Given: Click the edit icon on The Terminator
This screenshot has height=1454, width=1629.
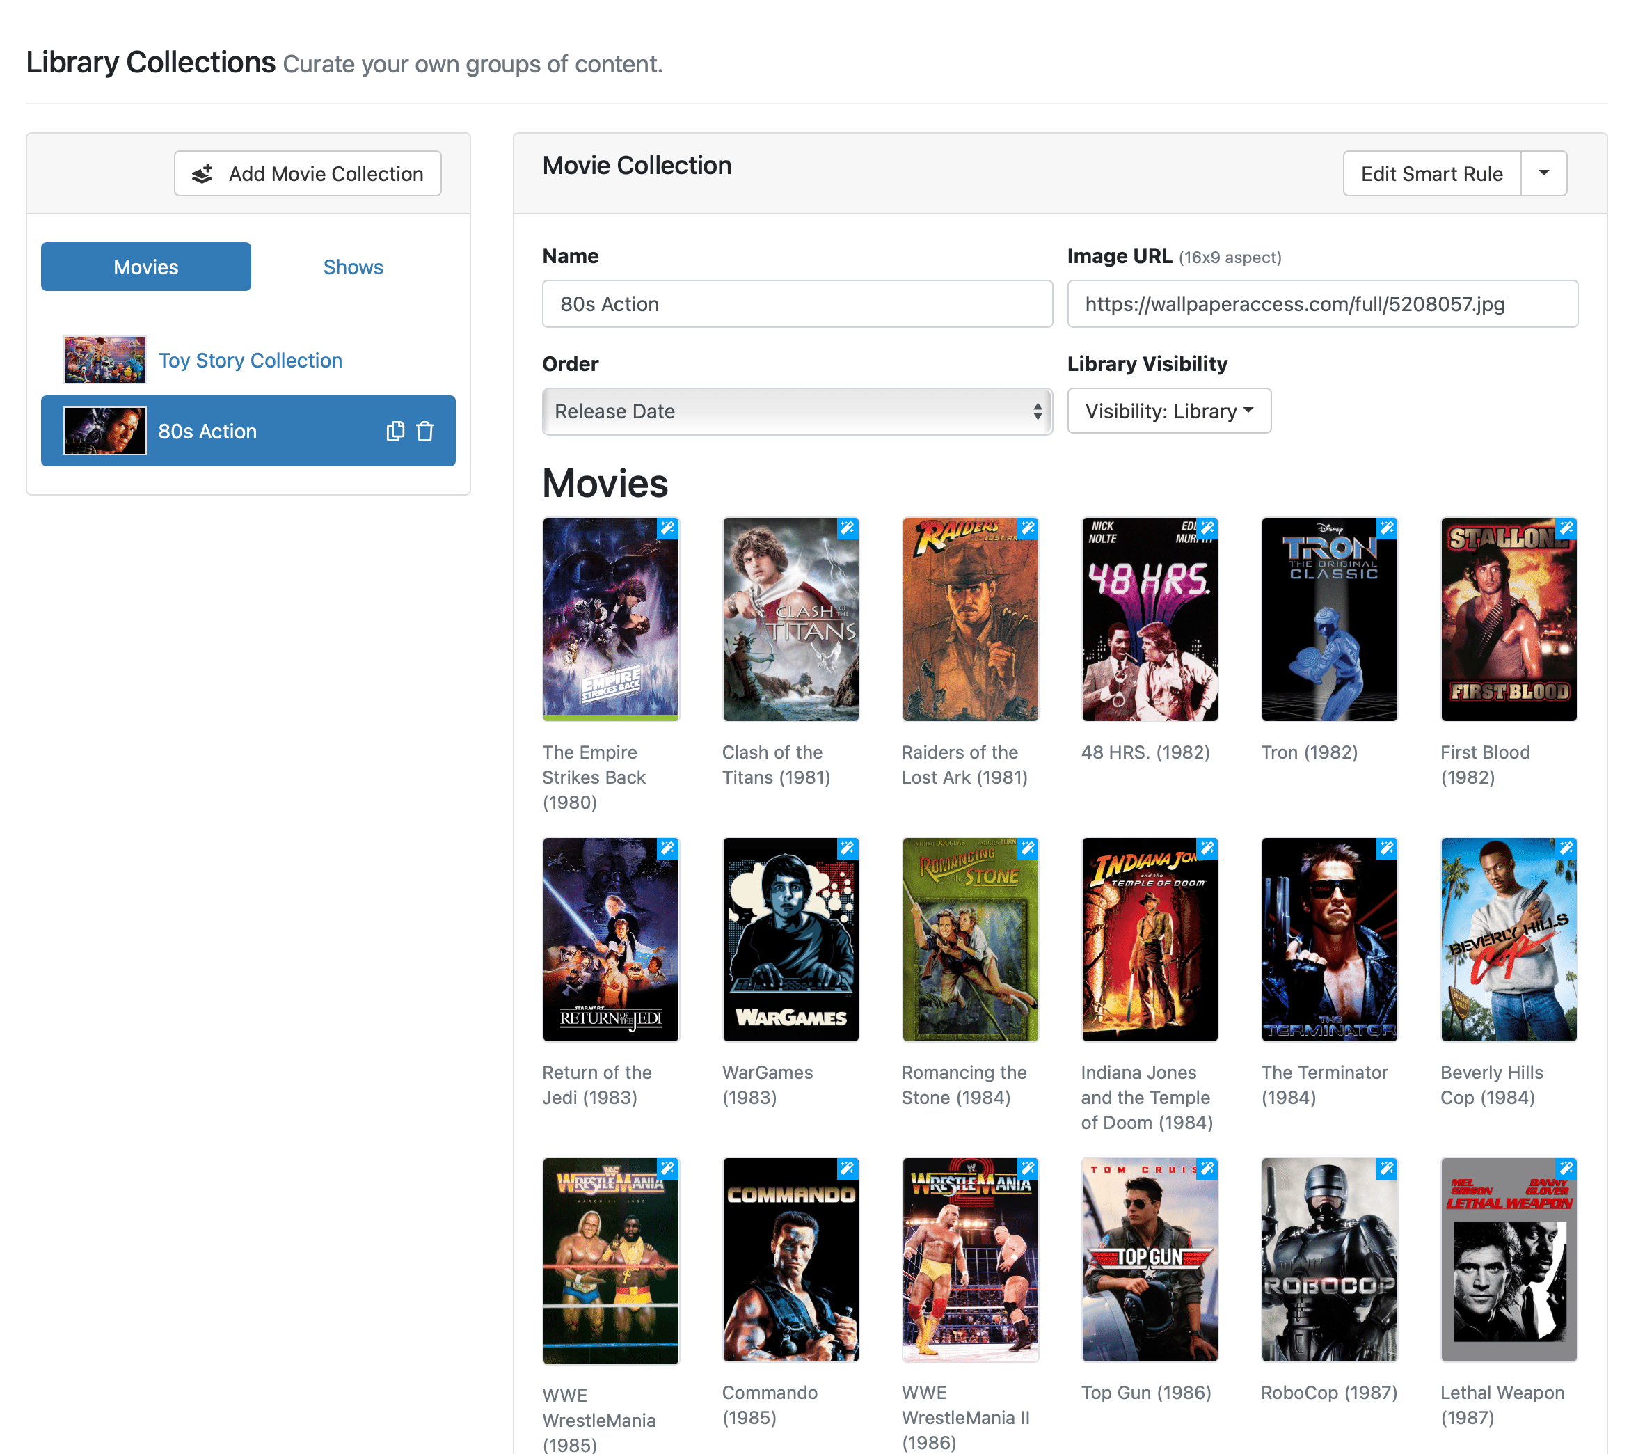Looking at the screenshot, I should pyautogui.click(x=1386, y=849).
